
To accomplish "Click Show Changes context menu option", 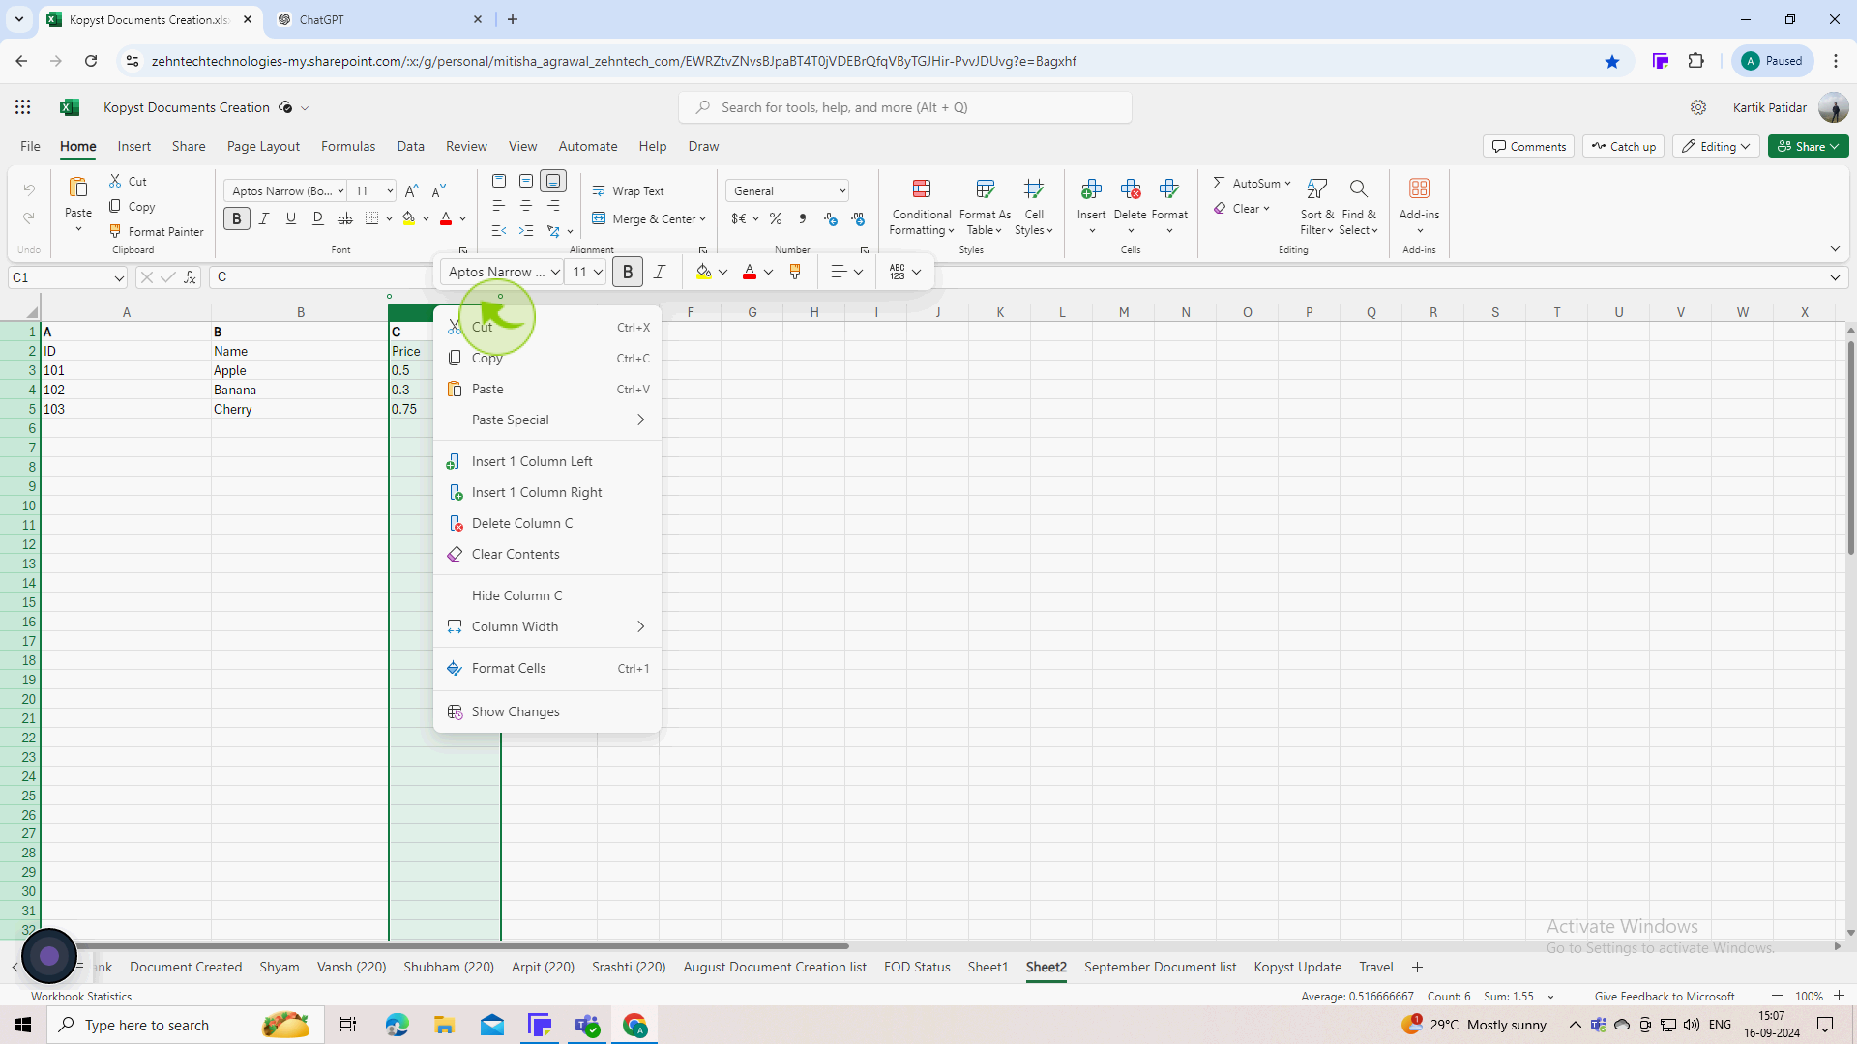I will 516,711.
